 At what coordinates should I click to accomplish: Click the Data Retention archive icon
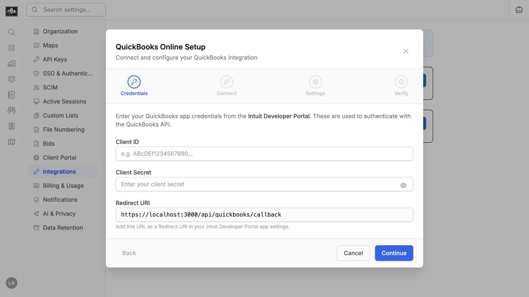click(x=36, y=228)
